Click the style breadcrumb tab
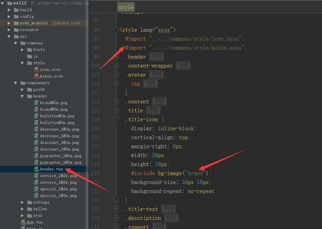Viewport: 322px width, 229px height. click(126, 8)
